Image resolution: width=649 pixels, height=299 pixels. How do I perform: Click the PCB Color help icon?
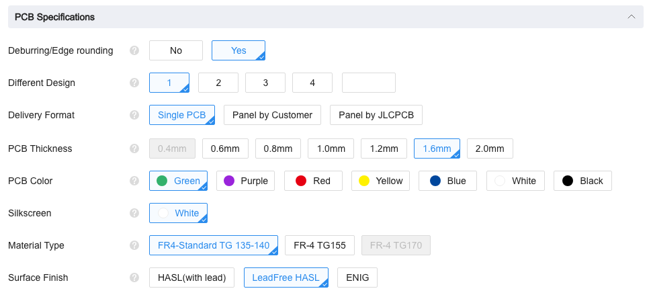pos(134,181)
